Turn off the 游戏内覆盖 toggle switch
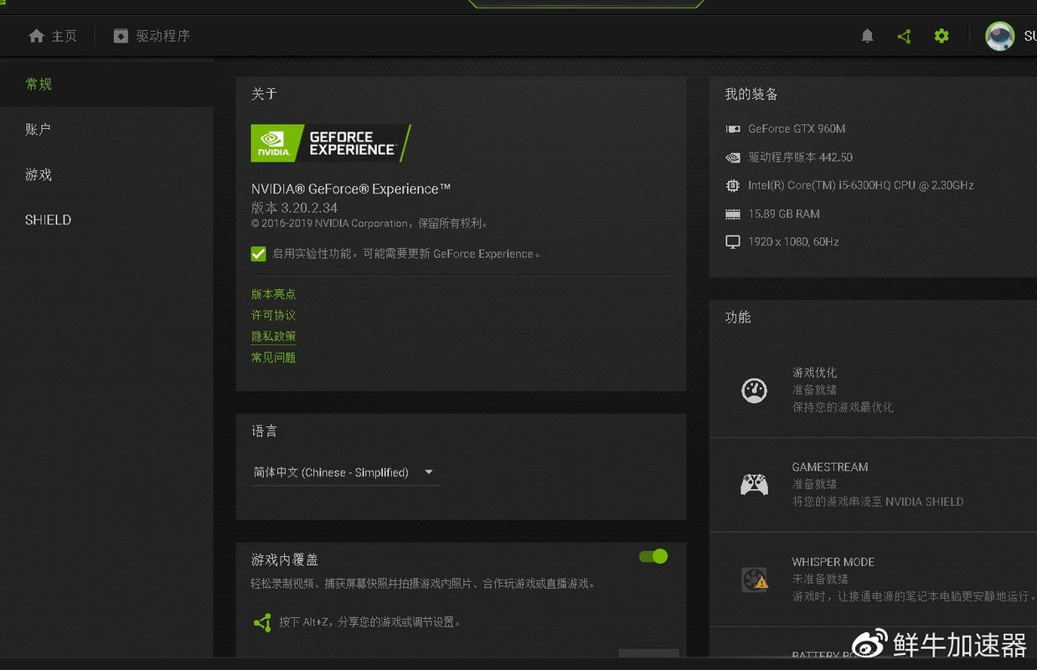The width and height of the screenshot is (1037, 670). pyautogui.click(x=653, y=556)
